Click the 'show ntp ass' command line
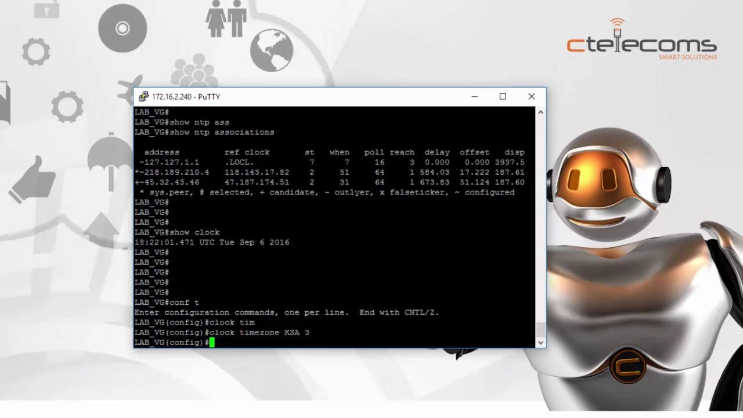The width and height of the screenshot is (743, 418). point(182,122)
